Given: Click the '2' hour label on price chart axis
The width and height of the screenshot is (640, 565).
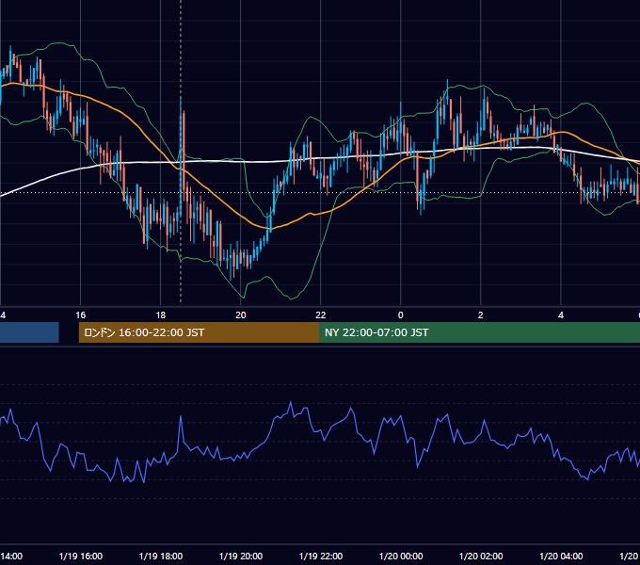Looking at the screenshot, I should (480, 315).
